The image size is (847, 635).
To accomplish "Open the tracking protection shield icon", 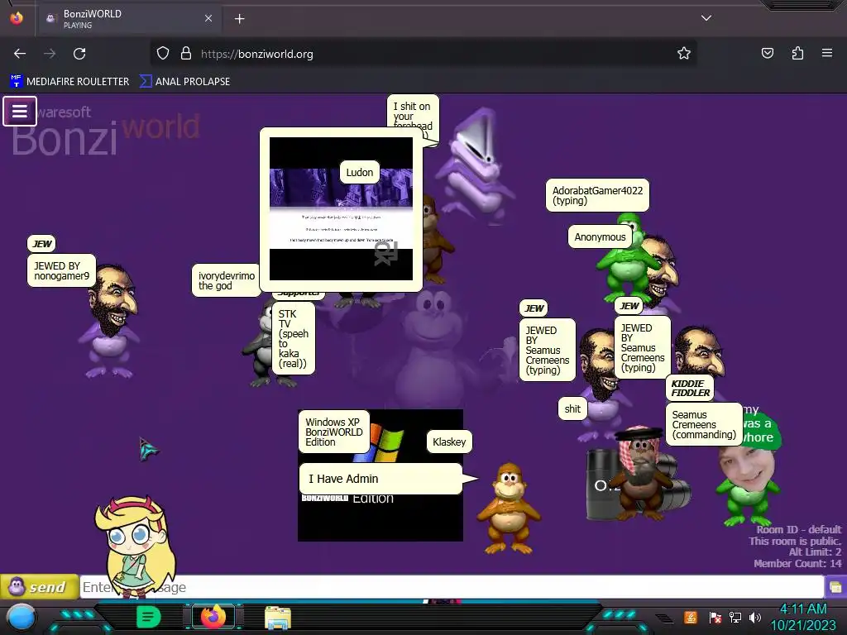I will 163,54.
